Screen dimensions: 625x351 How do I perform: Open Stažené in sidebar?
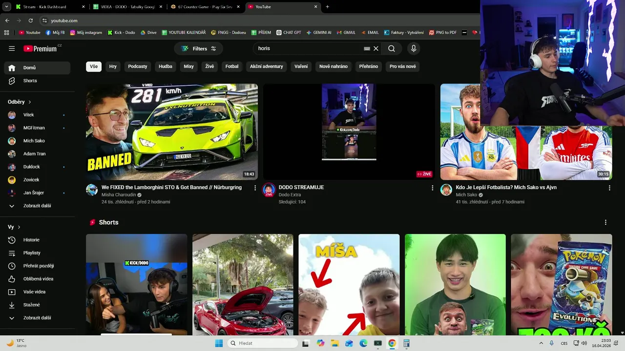(37, 305)
